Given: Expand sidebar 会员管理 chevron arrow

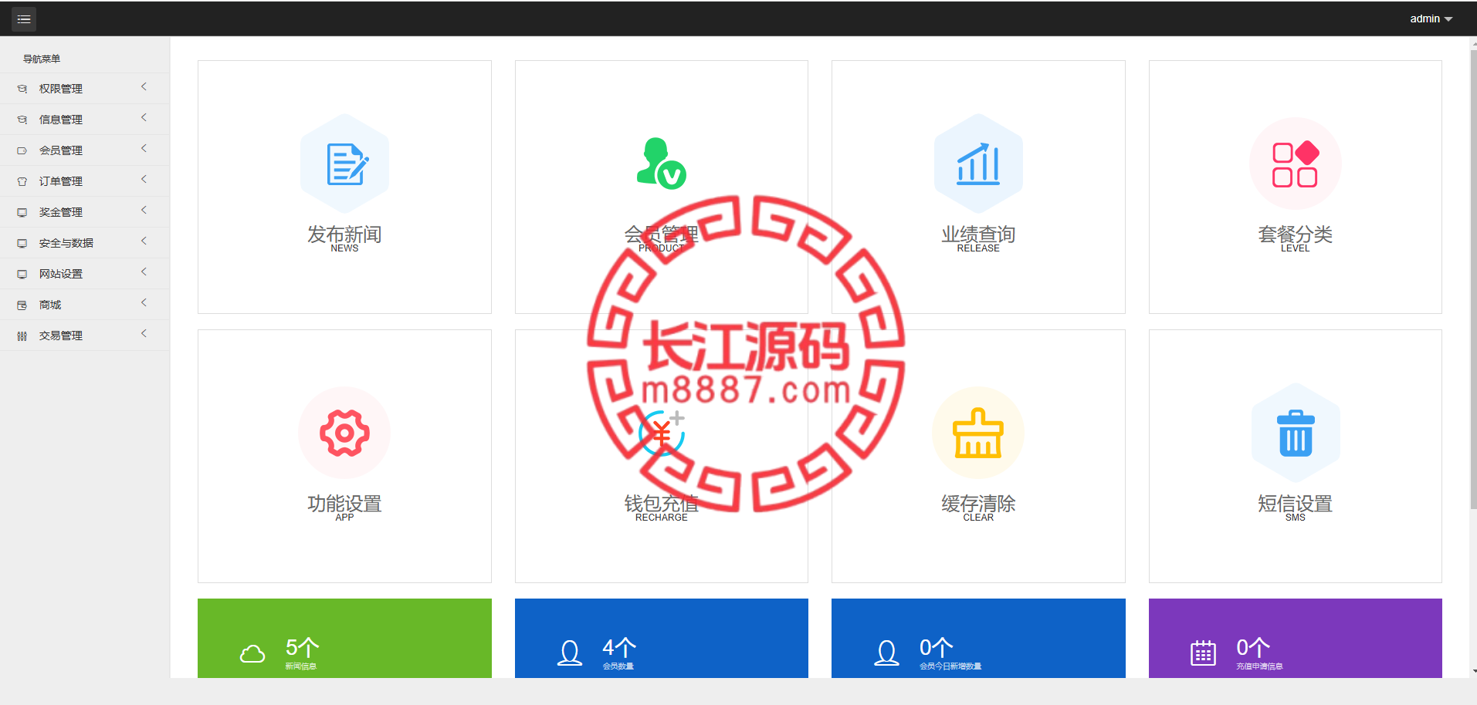Looking at the screenshot, I should 144,149.
